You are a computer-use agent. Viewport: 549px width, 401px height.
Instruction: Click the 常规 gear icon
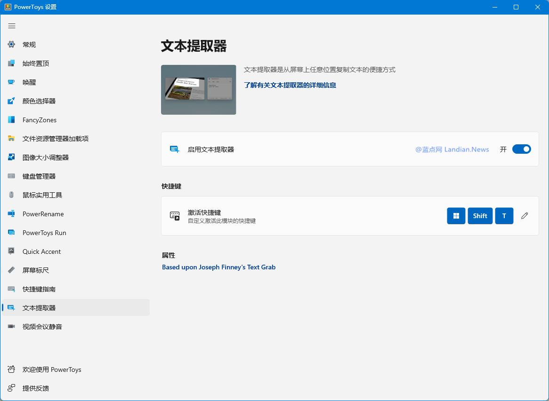[x=11, y=44]
